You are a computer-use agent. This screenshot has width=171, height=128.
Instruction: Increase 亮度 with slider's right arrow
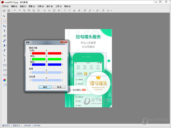(x=62, y=73)
